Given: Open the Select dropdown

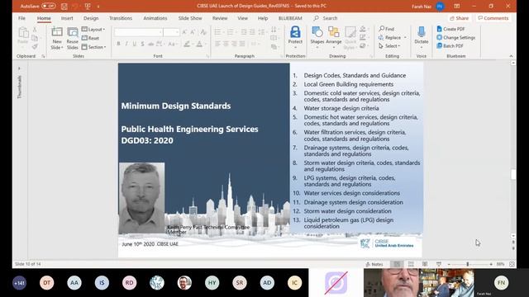Looking at the screenshot, I should tap(389, 46).
